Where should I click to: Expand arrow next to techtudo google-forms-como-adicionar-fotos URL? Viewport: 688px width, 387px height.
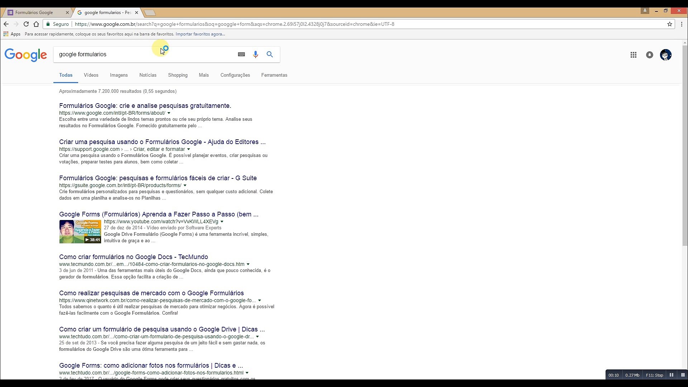[247, 373]
